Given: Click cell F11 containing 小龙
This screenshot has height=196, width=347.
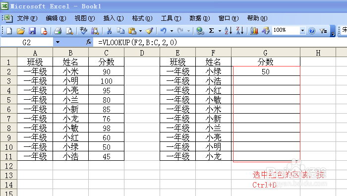Looking at the screenshot, I should tap(213, 156).
